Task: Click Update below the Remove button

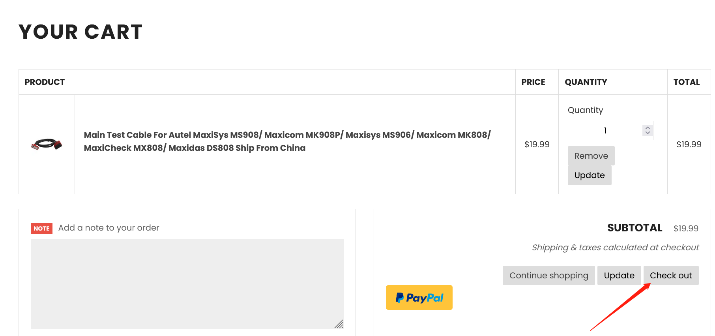Action: pos(590,175)
